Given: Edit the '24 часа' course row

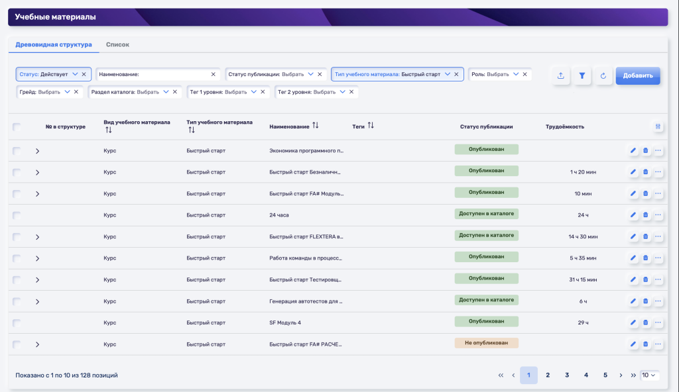Looking at the screenshot, I should (633, 215).
